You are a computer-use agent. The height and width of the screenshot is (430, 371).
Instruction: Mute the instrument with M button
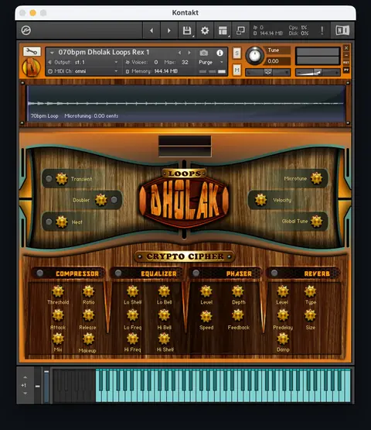pos(237,71)
